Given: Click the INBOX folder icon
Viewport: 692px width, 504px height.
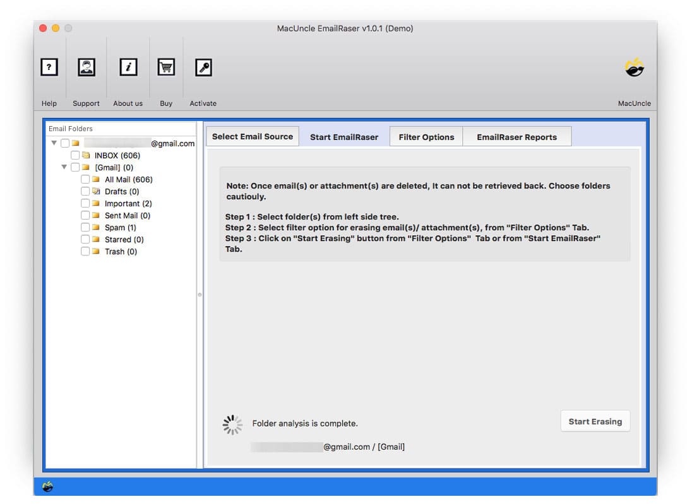Looking at the screenshot, I should (x=86, y=155).
